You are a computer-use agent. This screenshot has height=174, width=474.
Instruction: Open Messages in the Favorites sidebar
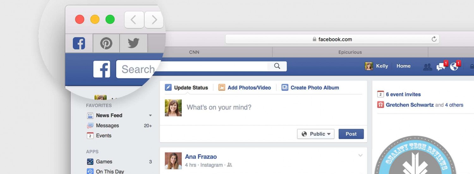107,126
